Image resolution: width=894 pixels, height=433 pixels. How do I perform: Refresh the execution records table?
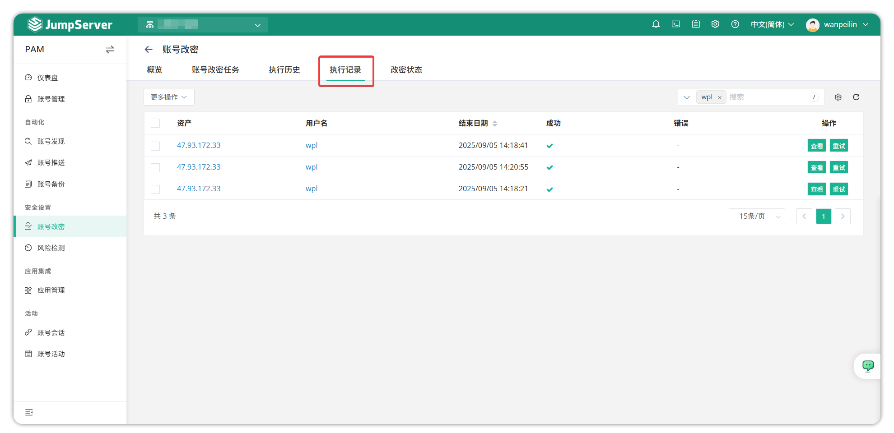(856, 97)
